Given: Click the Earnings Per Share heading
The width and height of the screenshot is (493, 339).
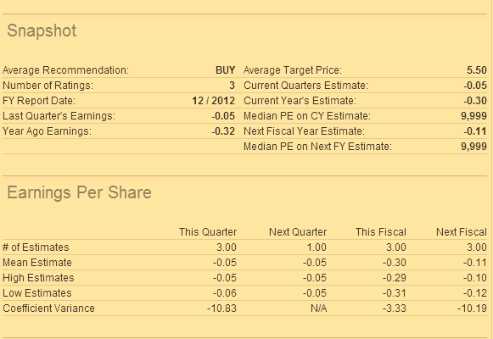Looking at the screenshot, I should click(x=79, y=192).
